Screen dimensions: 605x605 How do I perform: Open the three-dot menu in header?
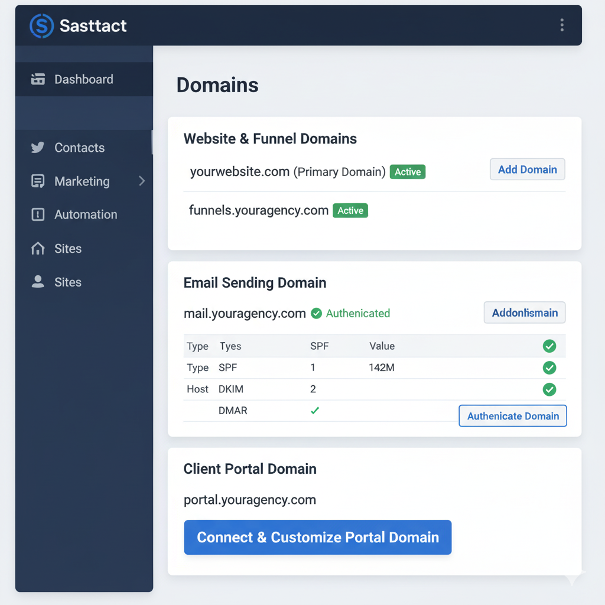coord(561,25)
